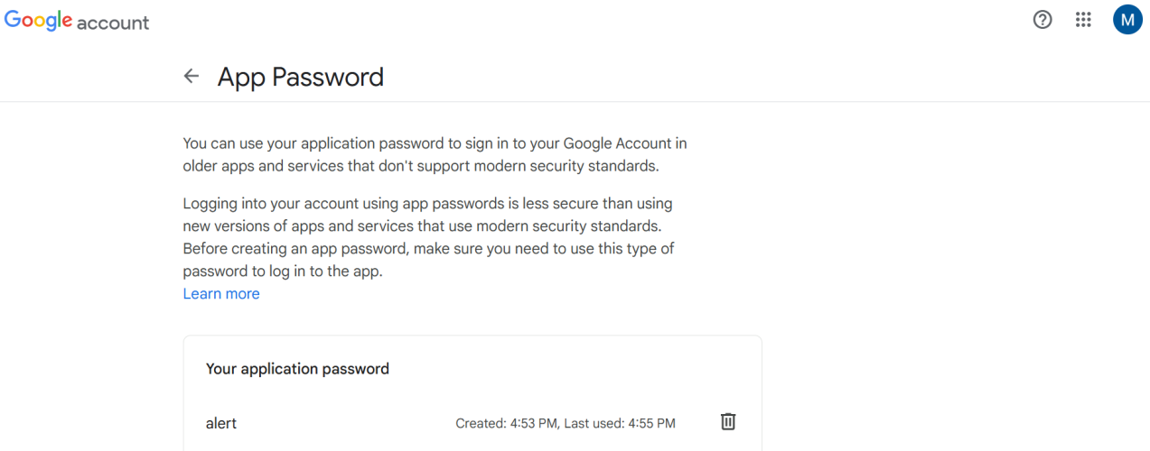Screen dimensions: 1150x451
Task: Delete the alert app password
Action: tap(728, 421)
